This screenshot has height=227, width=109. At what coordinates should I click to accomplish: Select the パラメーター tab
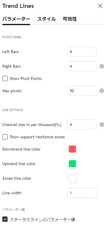[x=16, y=19]
